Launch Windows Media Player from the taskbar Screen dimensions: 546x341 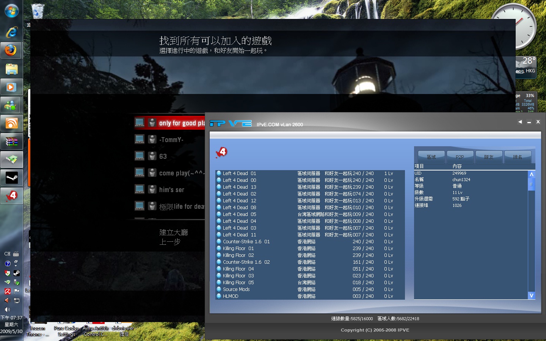11,87
